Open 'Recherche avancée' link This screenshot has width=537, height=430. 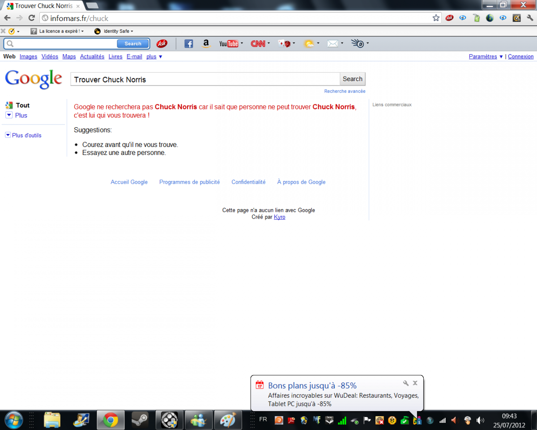pyautogui.click(x=345, y=91)
